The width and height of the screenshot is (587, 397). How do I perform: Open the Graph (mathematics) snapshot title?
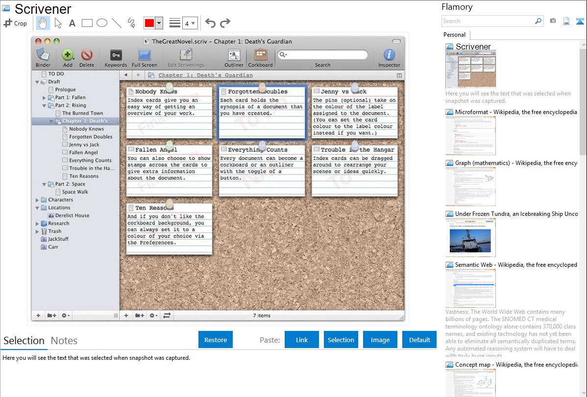[x=516, y=163]
